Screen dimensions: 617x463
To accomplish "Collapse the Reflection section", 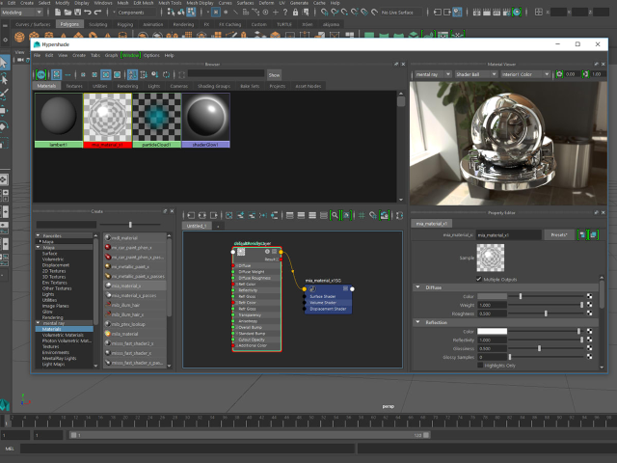I will pos(417,322).
